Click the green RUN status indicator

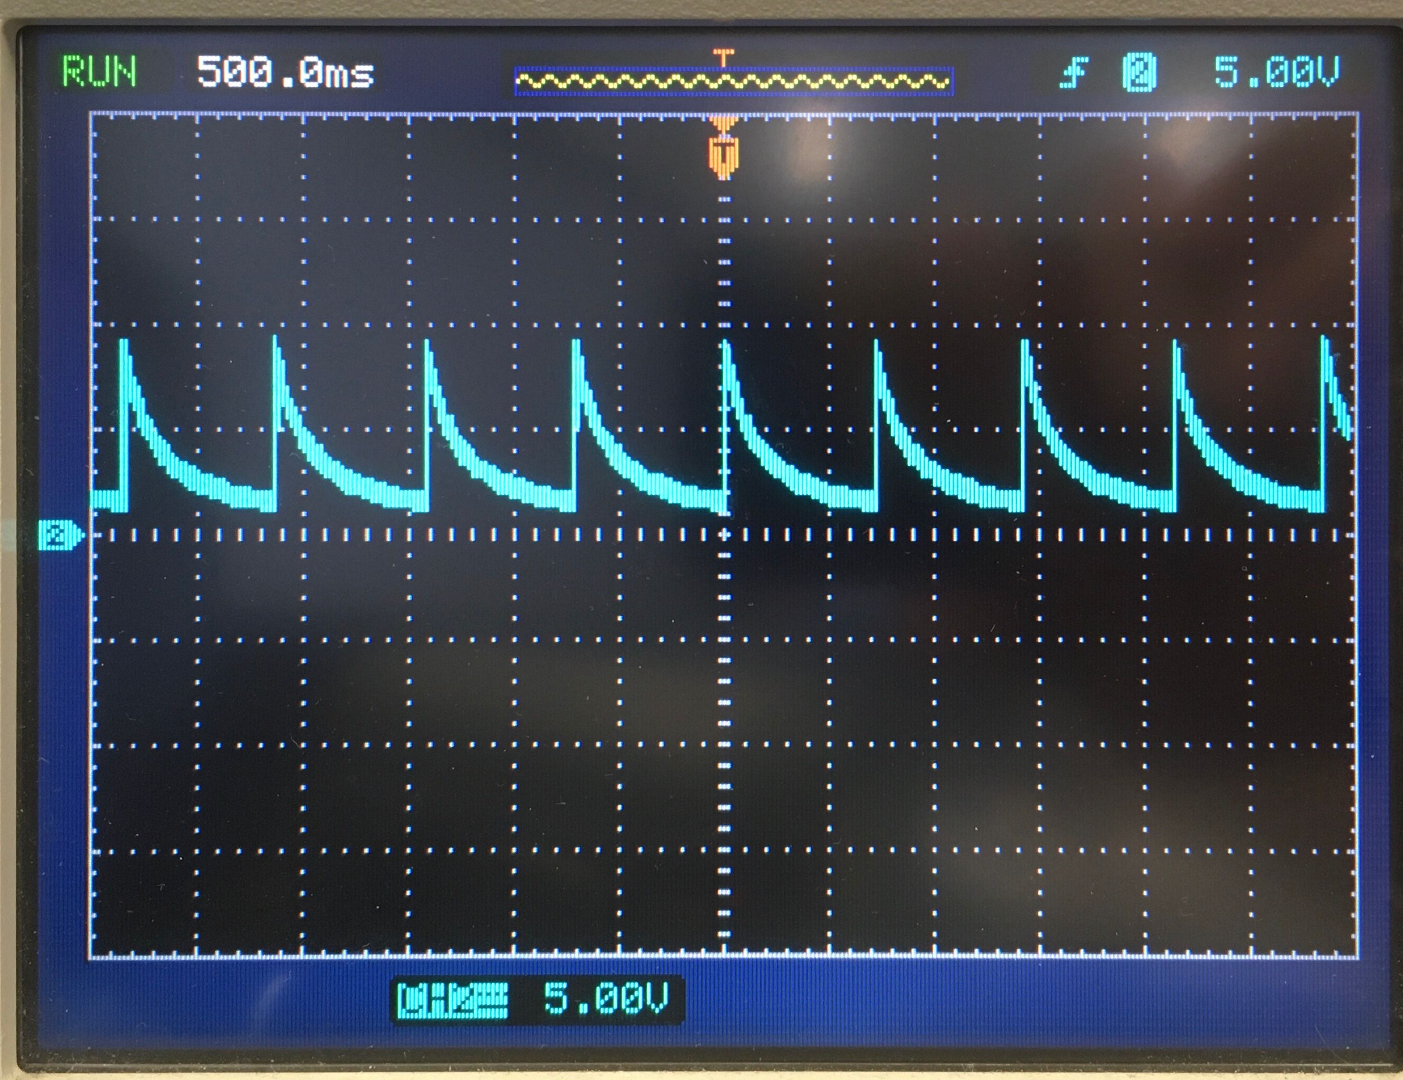pyautogui.click(x=99, y=71)
